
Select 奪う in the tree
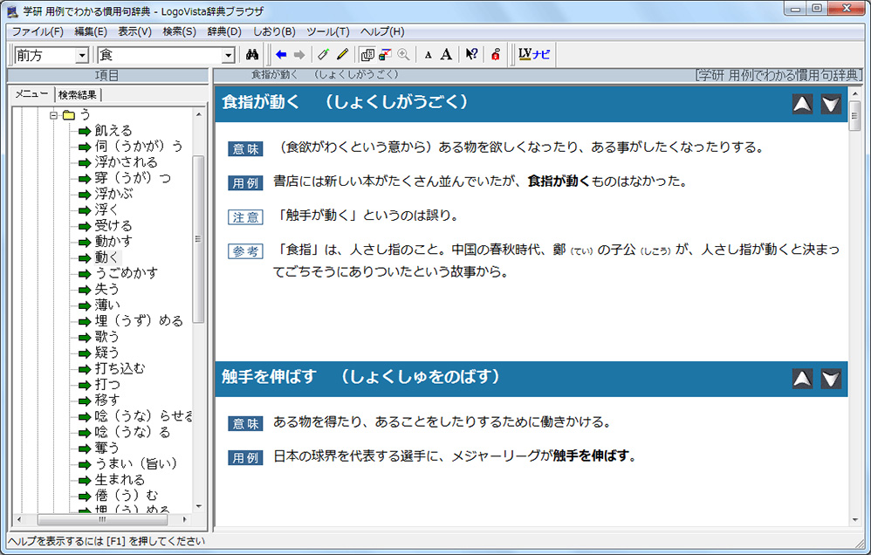(106, 448)
